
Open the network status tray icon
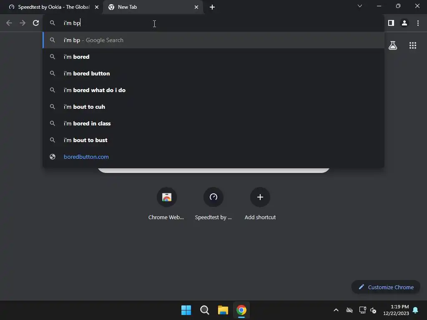(362, 310)
